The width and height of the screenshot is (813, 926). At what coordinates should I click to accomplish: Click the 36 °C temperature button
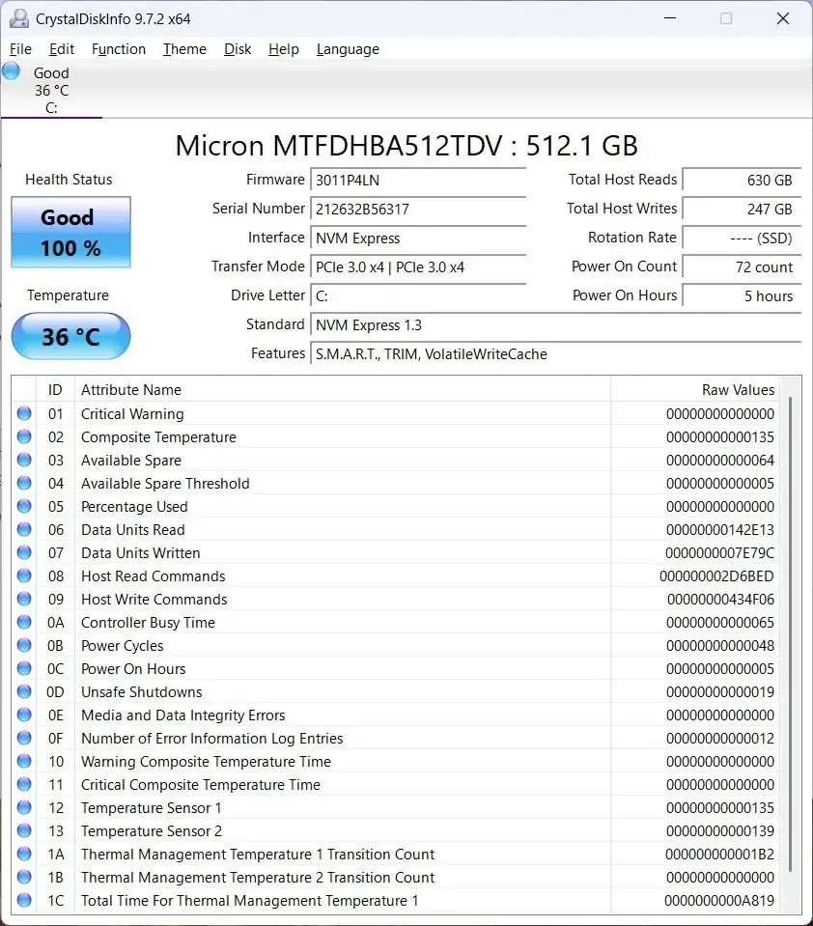tap(70, 337)
